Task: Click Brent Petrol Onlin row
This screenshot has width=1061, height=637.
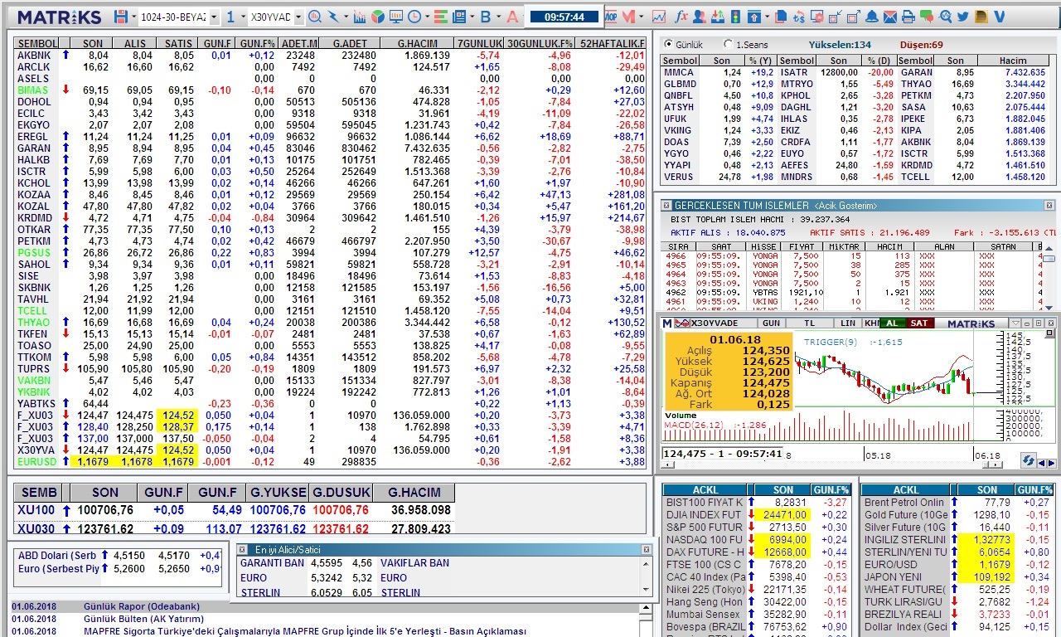Action: tap(957, 503)
